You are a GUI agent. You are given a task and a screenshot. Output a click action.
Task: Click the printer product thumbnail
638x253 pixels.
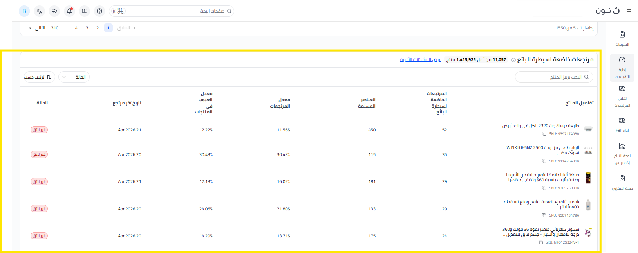pos(588,129)
